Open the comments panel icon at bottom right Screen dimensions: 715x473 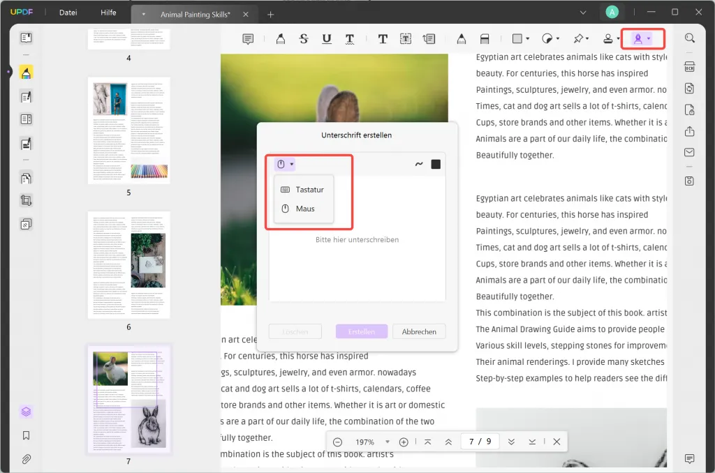point(689,459)
